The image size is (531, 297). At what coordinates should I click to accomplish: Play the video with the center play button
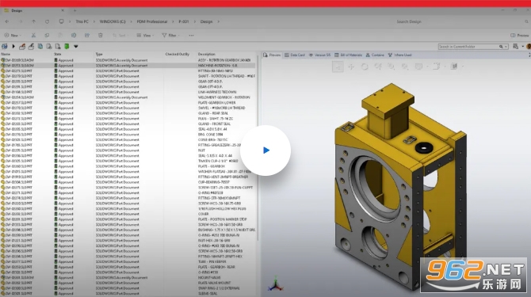point(265,150)
